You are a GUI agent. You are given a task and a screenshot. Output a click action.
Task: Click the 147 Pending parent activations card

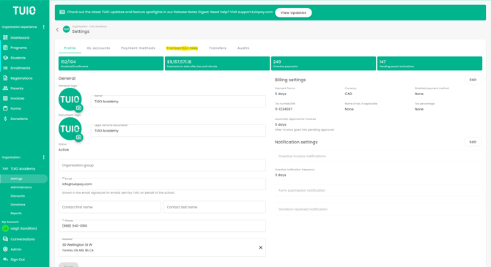[429, 64]
